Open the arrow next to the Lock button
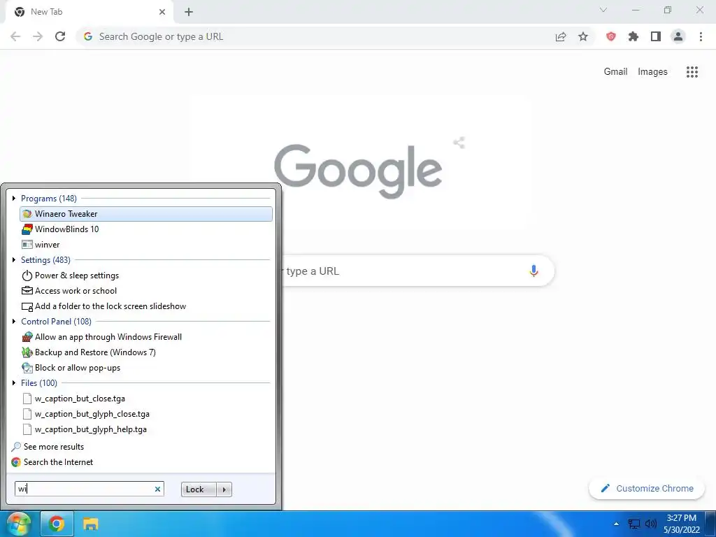The height and width of the screenshot is (537, 716). 224,489
